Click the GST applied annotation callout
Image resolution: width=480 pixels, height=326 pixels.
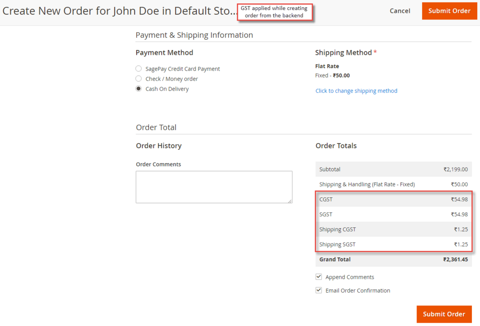[x=274, y=12]
